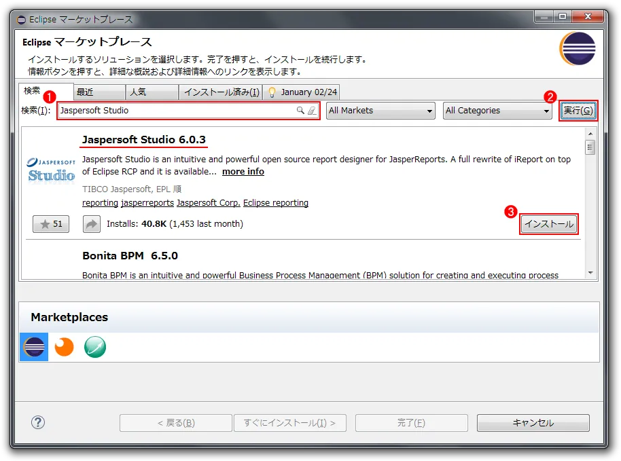Click the すぐにインストール button
The height and width of the screenshot is (461, 621).
[x=290, y=423]
